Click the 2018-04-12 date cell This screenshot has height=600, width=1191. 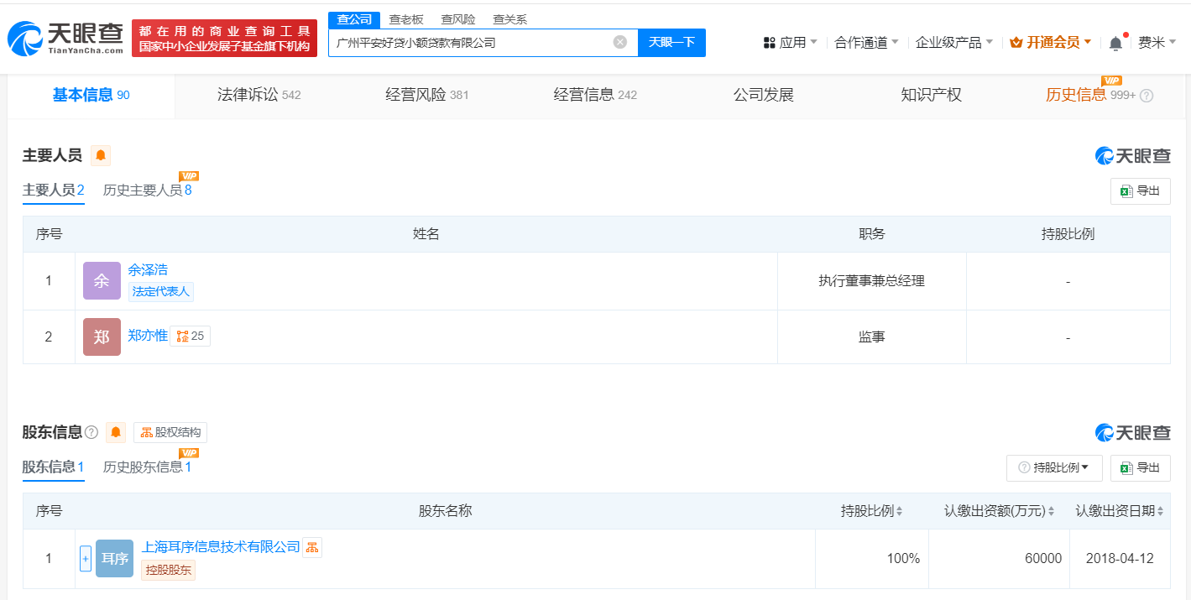coord(1120,559)
